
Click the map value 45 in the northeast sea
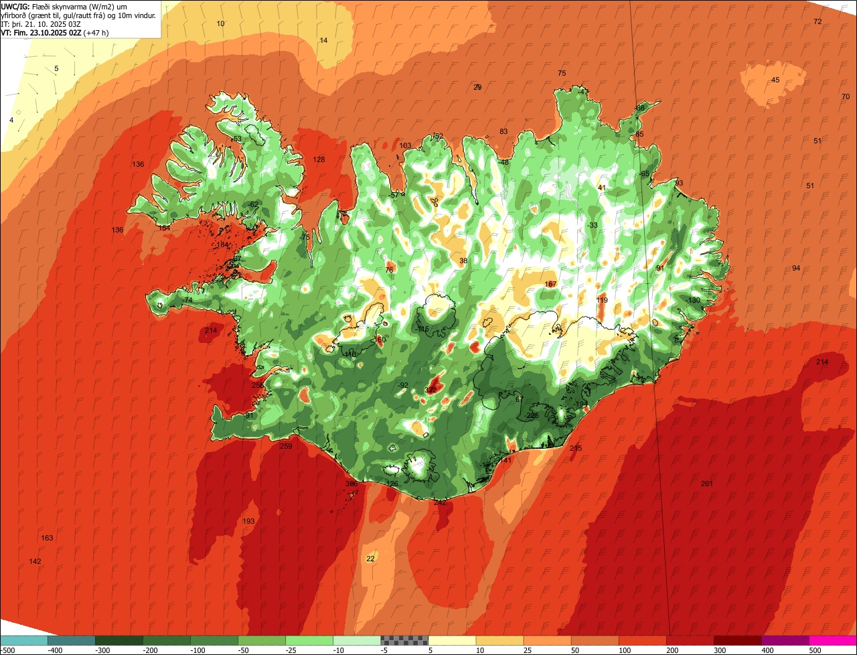775,80
